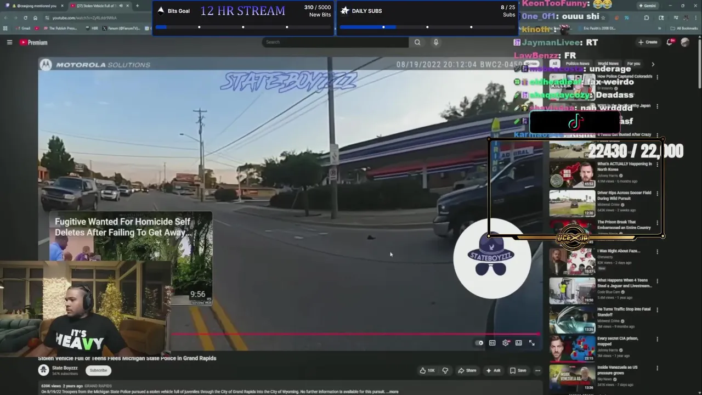Open more actions ellipsis under the video
This screenshot has height=395, width=702.
point(537,370)
